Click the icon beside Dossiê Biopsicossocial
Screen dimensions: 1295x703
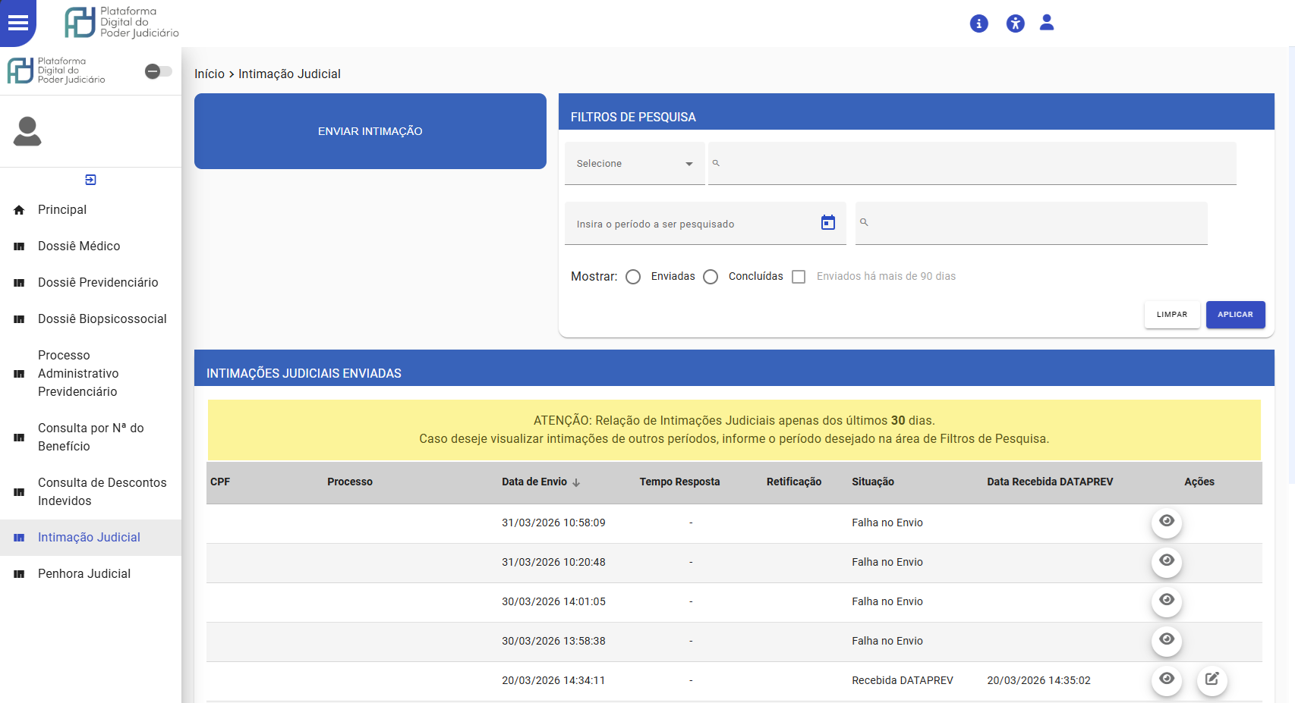click(19, 319)
